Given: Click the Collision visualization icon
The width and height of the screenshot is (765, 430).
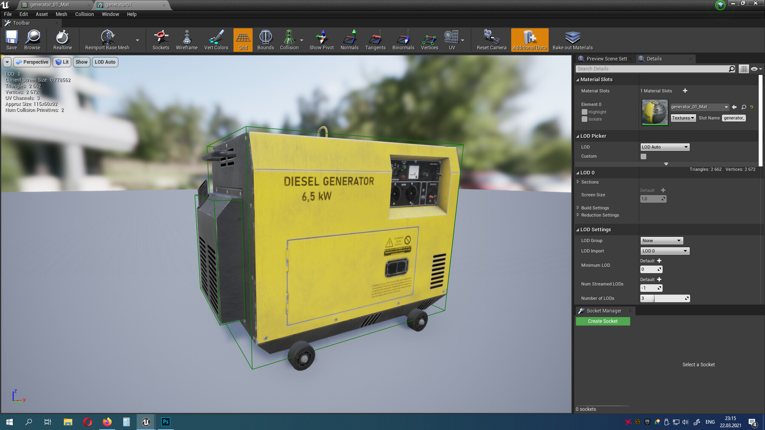Looking at the screenshot, I should (289, 39).
